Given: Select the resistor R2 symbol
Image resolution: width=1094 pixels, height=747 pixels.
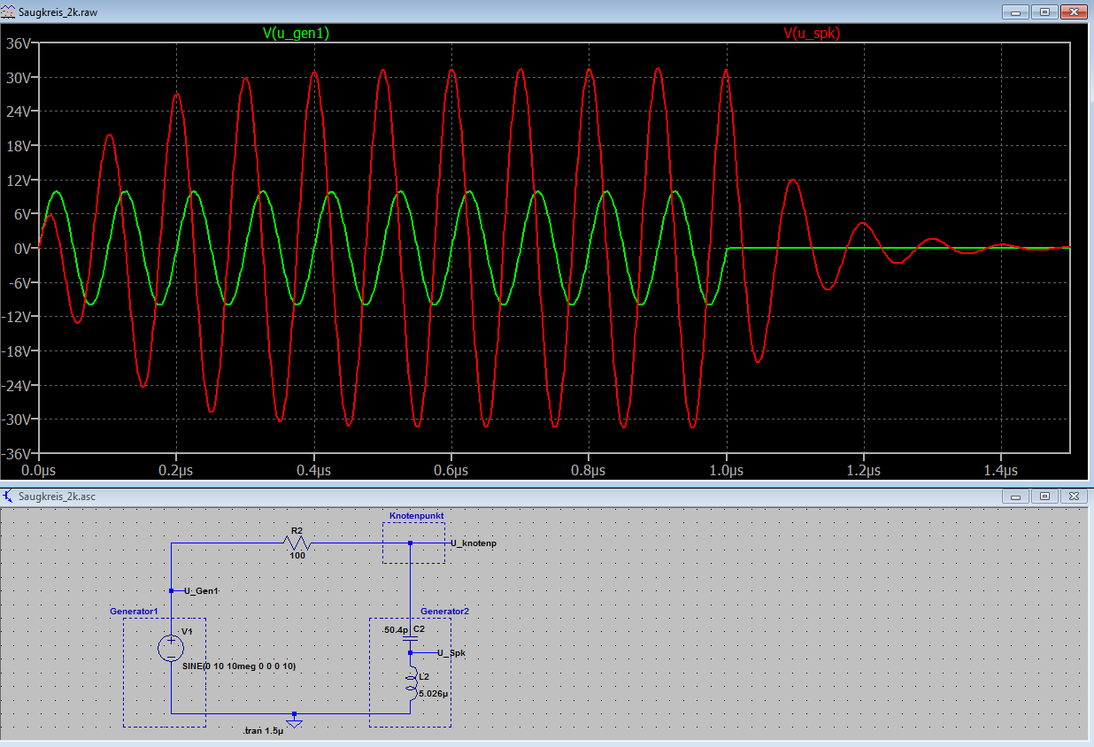Looking at the screenshot, I should 297,543.
